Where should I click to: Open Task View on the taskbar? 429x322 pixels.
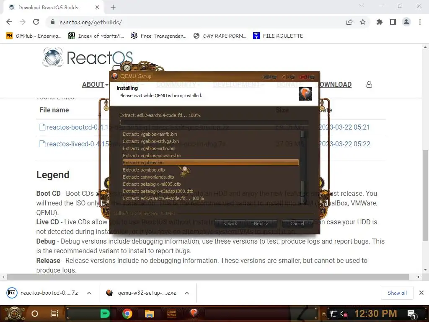point(55,314)
